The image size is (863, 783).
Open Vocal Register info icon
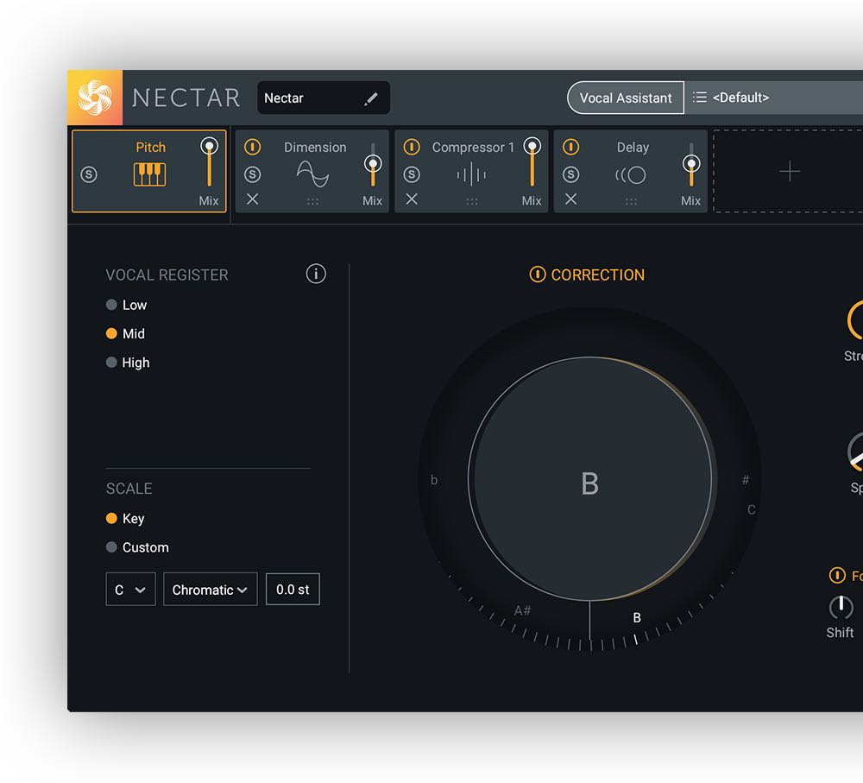click(x=316, y=275)
